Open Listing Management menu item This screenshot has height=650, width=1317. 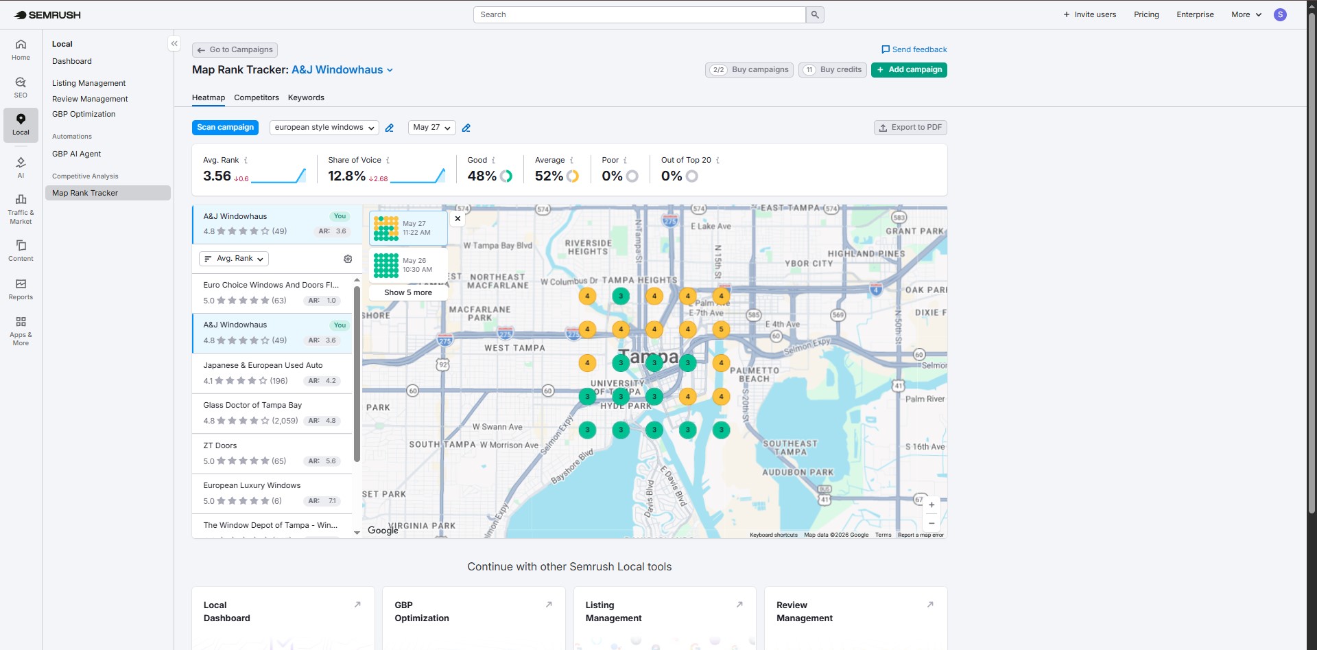click(89, 83)
